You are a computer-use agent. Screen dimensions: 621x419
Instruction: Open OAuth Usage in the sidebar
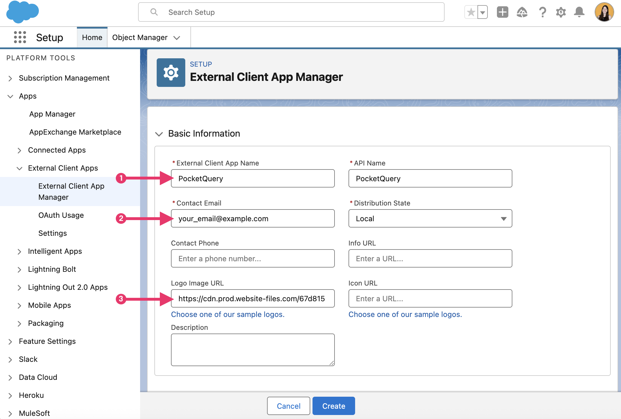pos(61,215)
